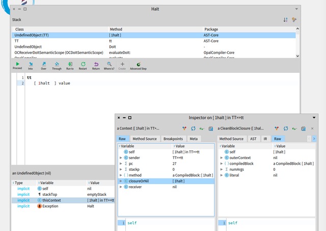
Task: Click the Restart debugger icon
Action: pyautogui.click(x=83, y=65)
